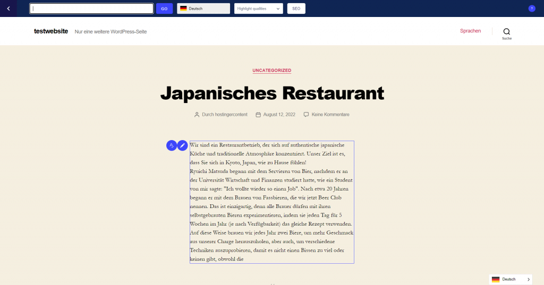Open the Suche magnifier icon
The height and width of the screenshot is (285, 544).
[x=506, y=31]
